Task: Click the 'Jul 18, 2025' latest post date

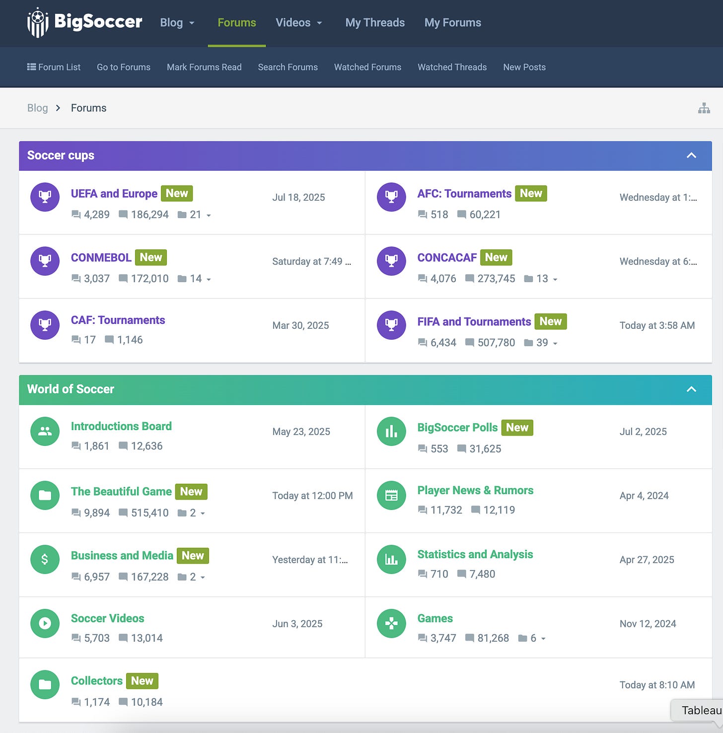Action: point(298,198)
